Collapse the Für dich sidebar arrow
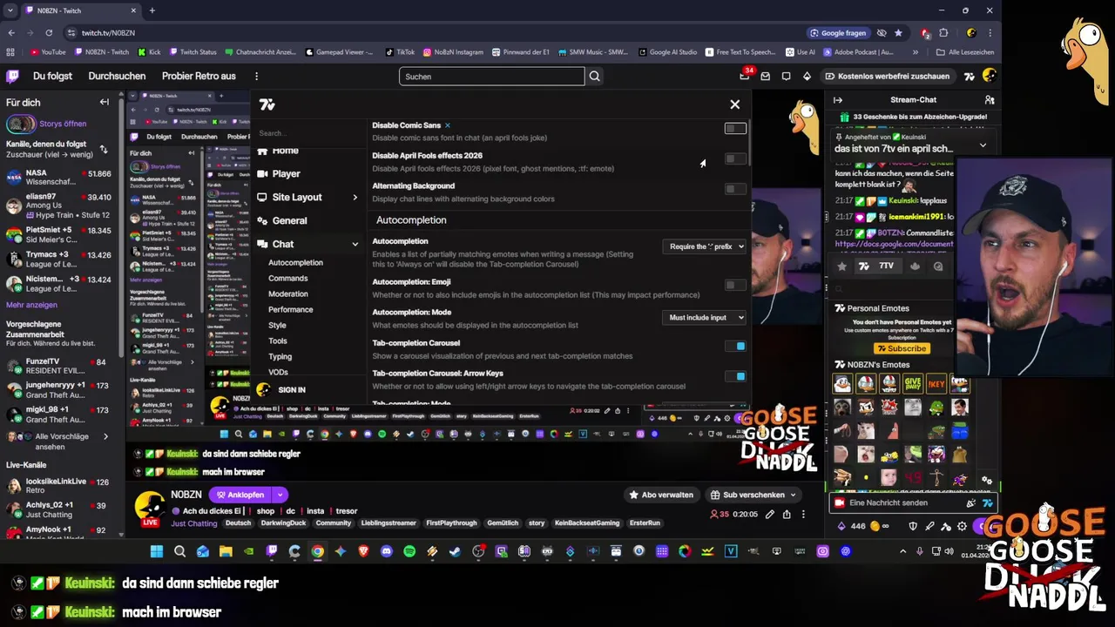 tap(105, 102)
